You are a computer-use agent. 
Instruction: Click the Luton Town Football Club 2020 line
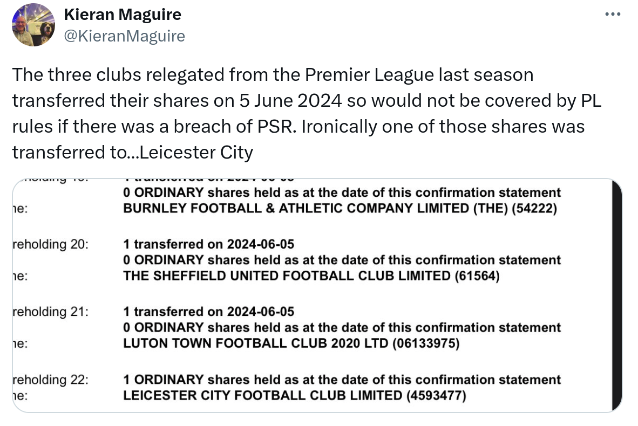pyautogui.click(x=291, y=343)
